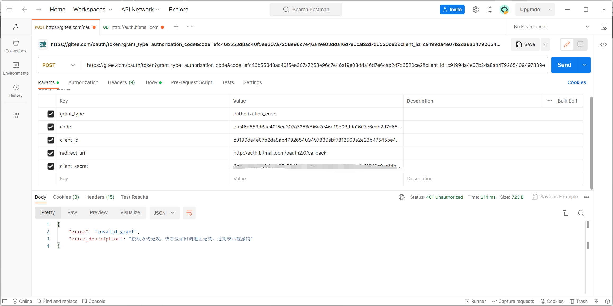This screenshot has height=306, width=613.
Task: Disable the client_secret parameter checkbox
Action: 51,166
